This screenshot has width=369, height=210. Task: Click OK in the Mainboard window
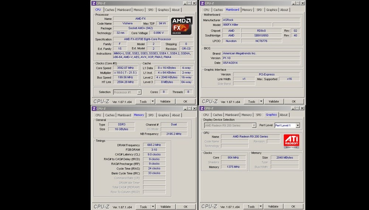[294, 101]
